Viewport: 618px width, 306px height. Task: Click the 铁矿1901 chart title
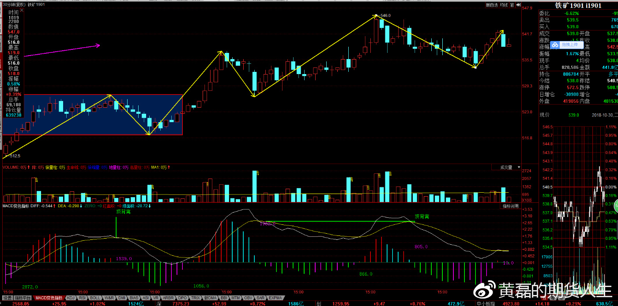[36, 5]
